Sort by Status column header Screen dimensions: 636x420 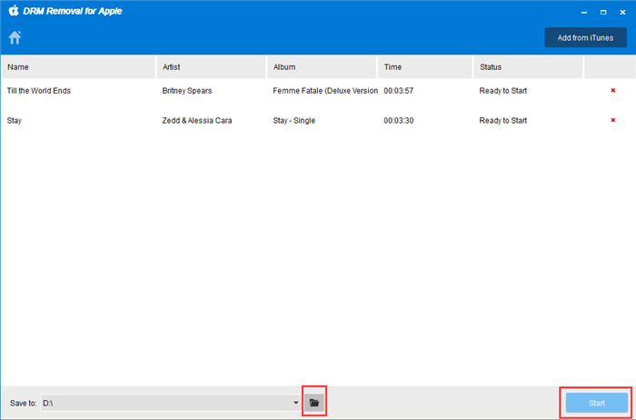528,67
